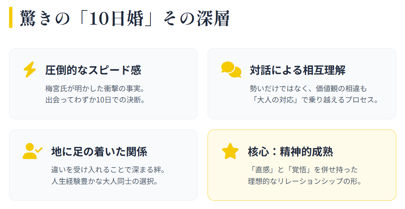Click the line 勢いだけではなく、価値観の相違も

308,89
